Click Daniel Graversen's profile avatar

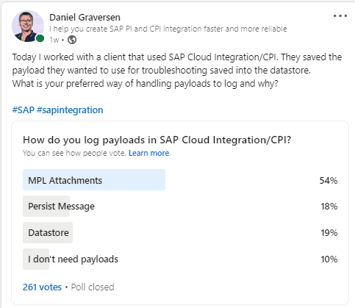(x=28, y=26)
